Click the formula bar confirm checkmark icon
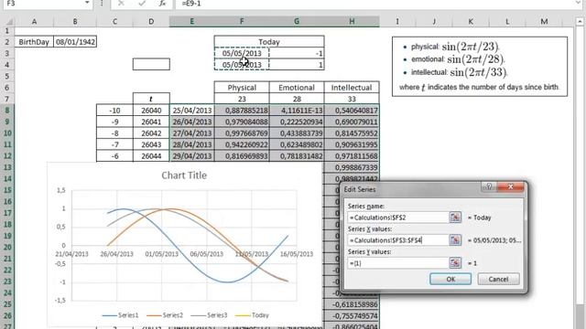 click(142, 4)
